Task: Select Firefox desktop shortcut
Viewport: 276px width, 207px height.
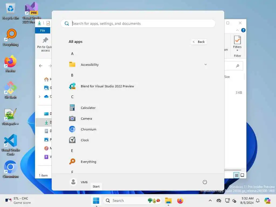Action: point(11,64)
